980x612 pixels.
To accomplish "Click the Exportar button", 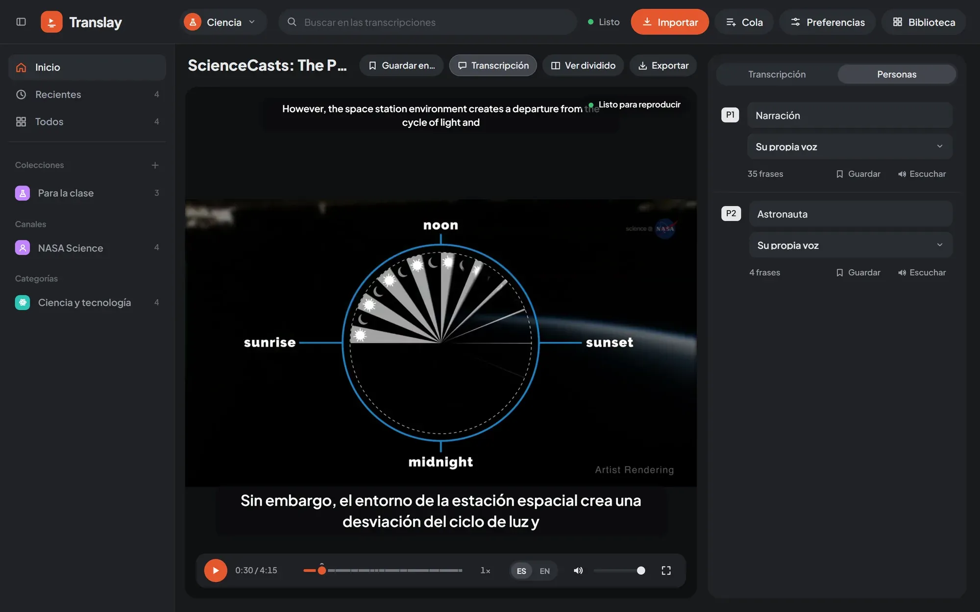I will [663, 66].
